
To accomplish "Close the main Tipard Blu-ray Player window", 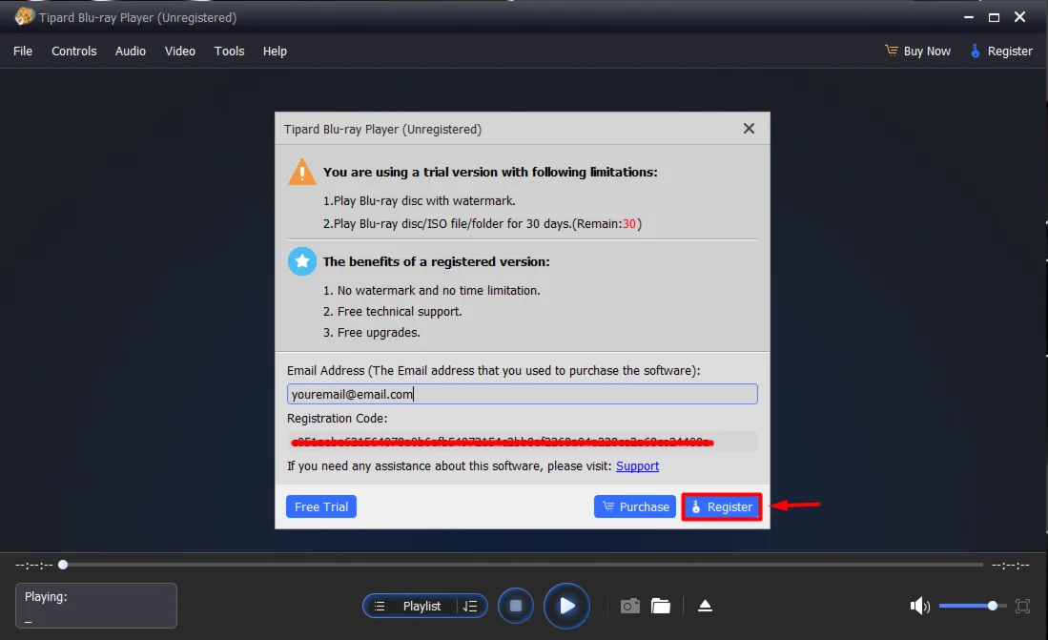I will 1019,17.
